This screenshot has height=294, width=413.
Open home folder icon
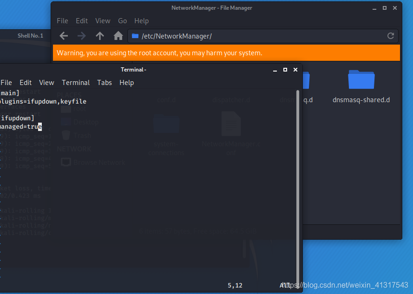[118, 36]
